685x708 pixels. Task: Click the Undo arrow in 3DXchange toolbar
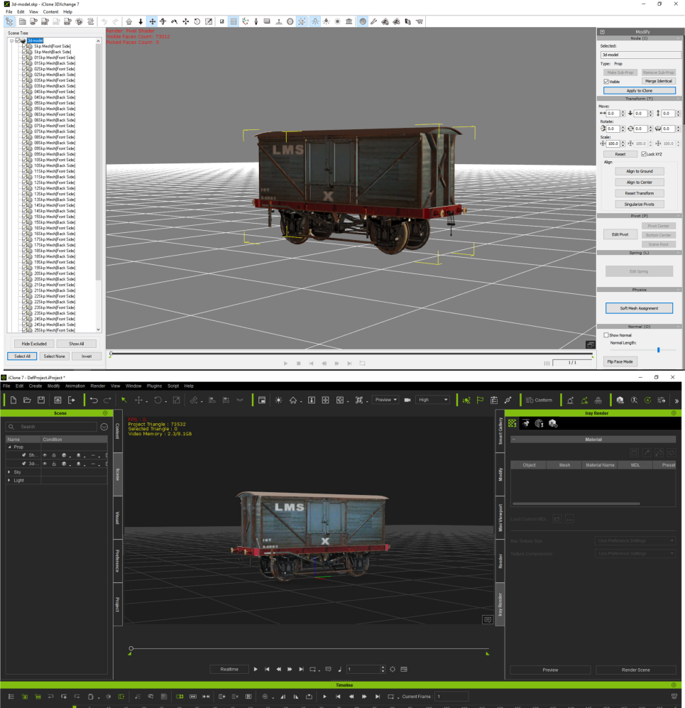pos(104,21)
